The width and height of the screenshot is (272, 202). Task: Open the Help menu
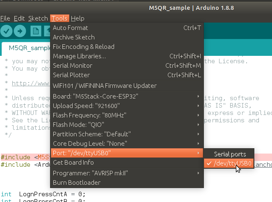pos(78,18)
